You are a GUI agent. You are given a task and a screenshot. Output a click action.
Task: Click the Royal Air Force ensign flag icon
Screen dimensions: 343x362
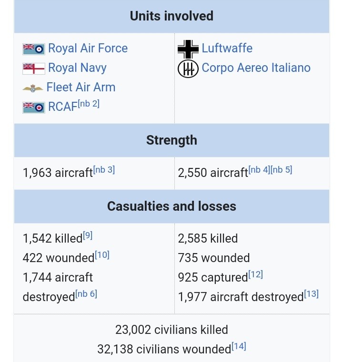pyautogui.click(x=33, y=49)
